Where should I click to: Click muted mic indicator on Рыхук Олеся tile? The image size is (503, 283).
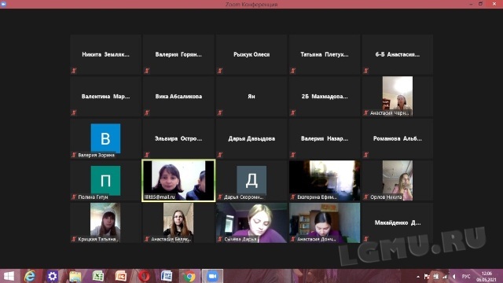220,71
